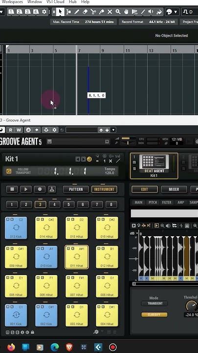
Task: Select the Object Selection arrow tool
Action: 60,12
